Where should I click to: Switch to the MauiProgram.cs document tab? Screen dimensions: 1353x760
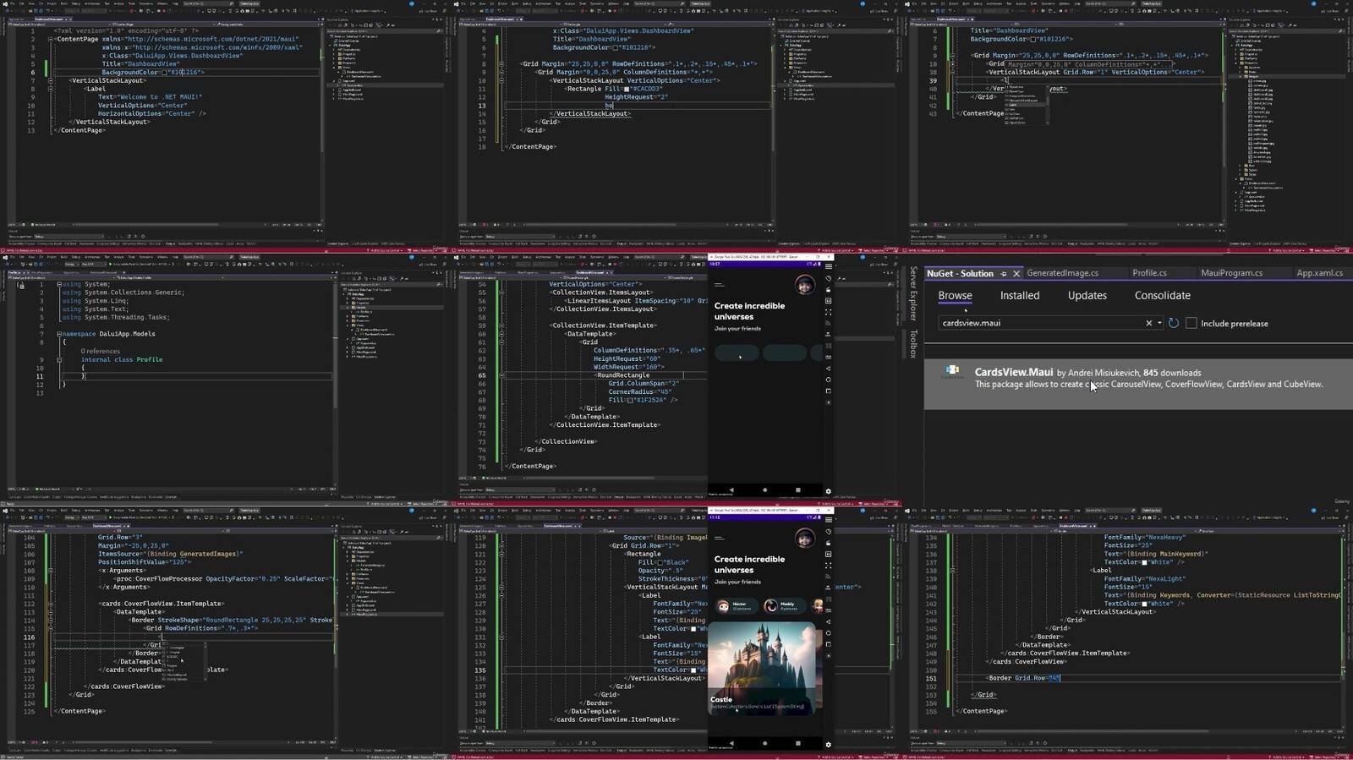coord(1231,273)
